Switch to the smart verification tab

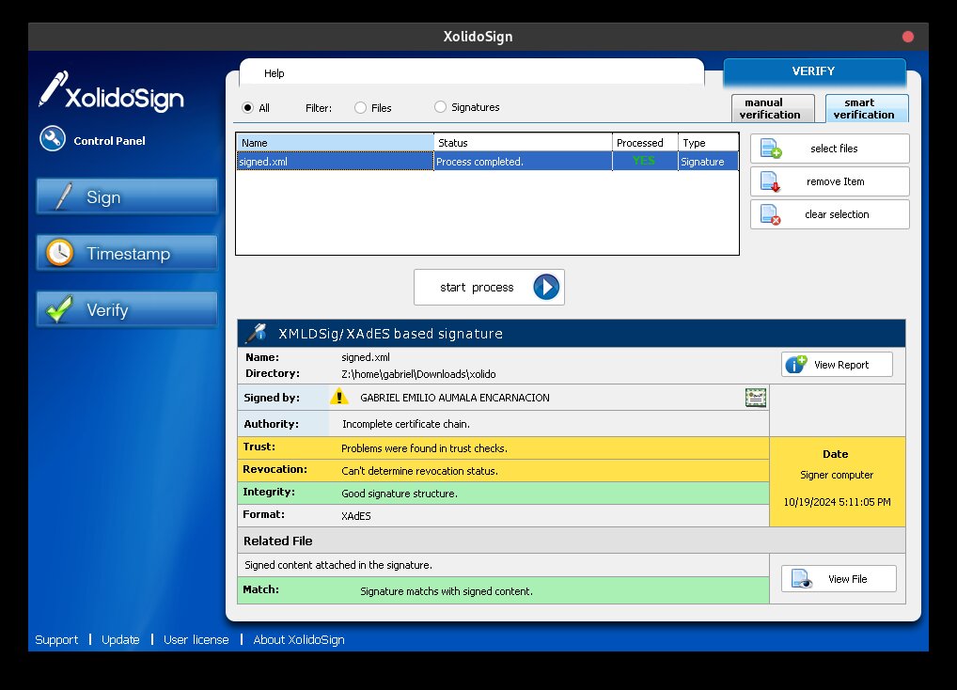(863, 108)
